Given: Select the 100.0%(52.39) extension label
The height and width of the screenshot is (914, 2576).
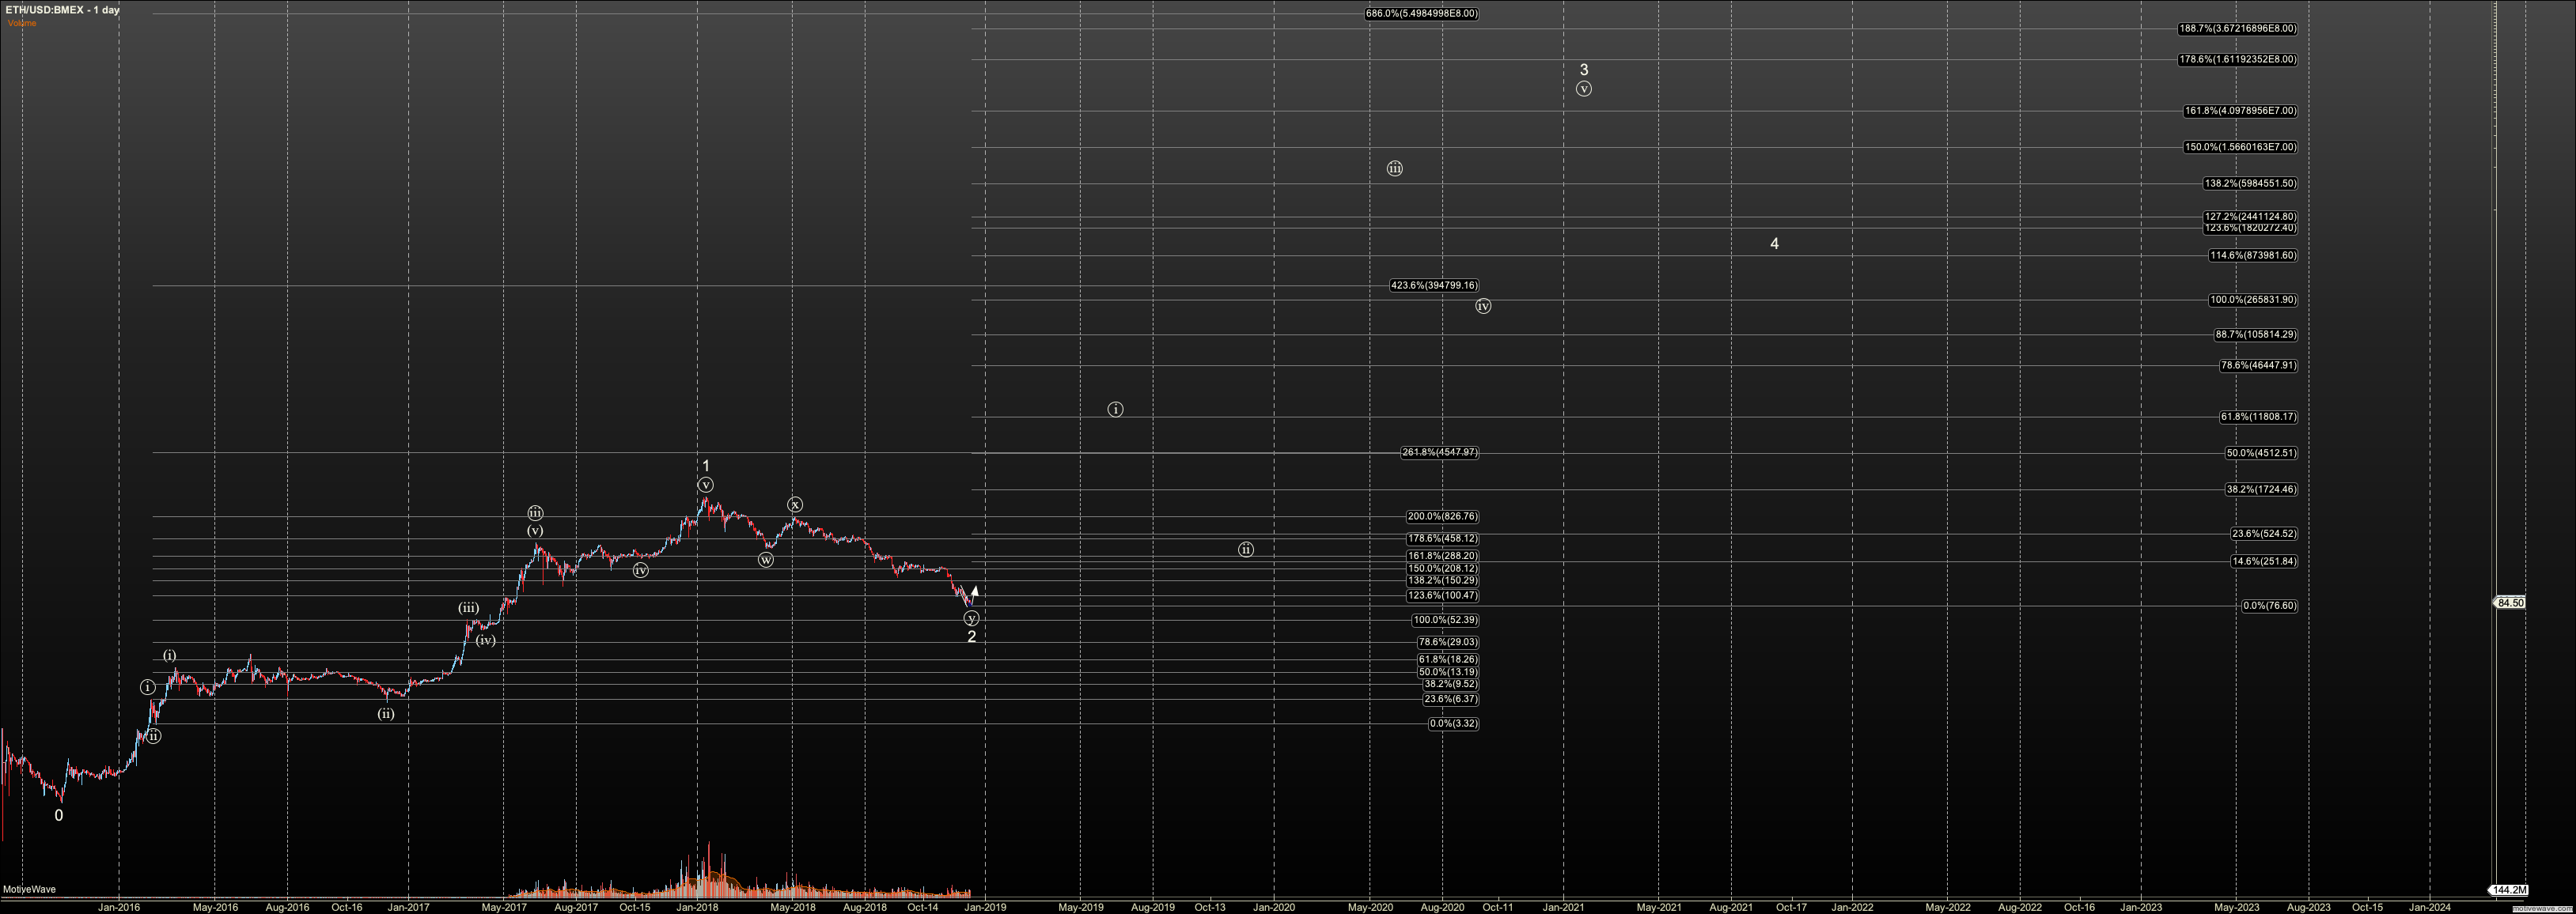Looking at the screenshot, I should pyautogui.click(x=1445, y=621).
